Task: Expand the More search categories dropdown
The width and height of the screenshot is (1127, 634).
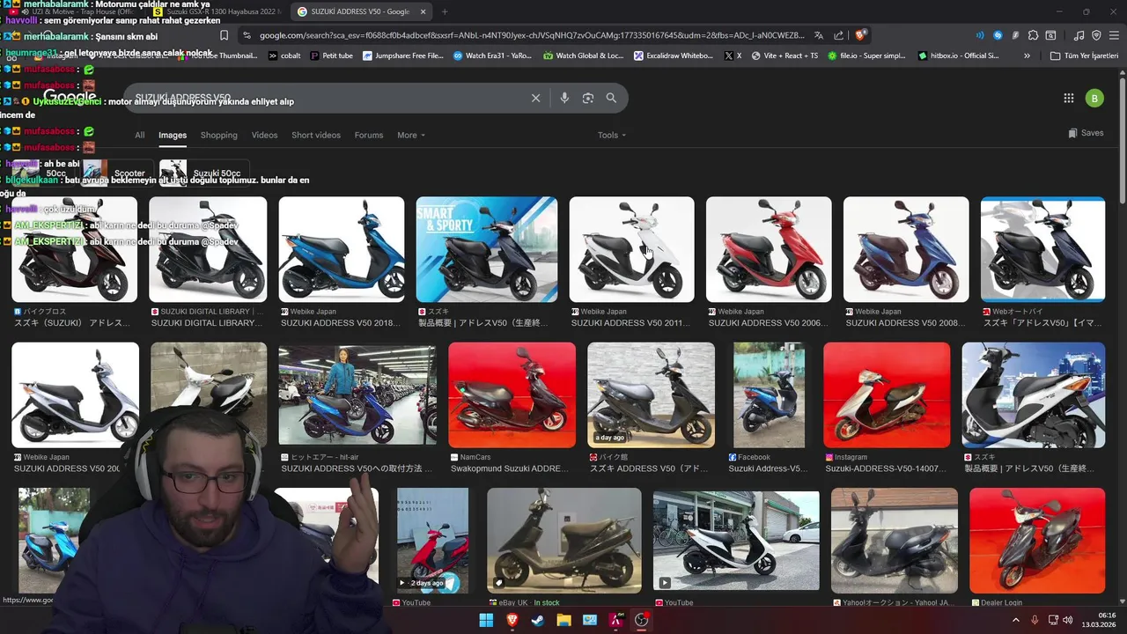Action: (x=411, y=135)
